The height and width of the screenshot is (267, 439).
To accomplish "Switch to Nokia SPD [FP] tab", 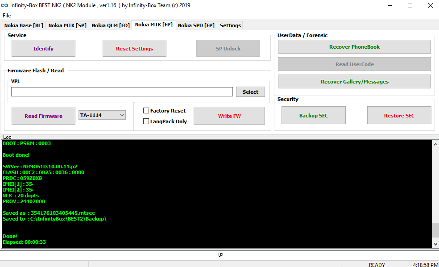I will tap(196, 25).
